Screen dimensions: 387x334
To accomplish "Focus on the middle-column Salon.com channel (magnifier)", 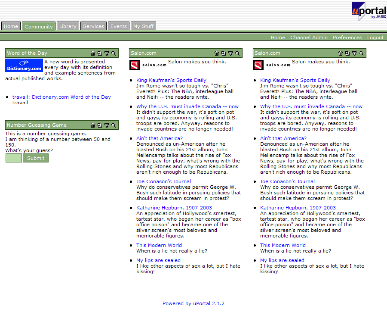I will tap(237, 53).
